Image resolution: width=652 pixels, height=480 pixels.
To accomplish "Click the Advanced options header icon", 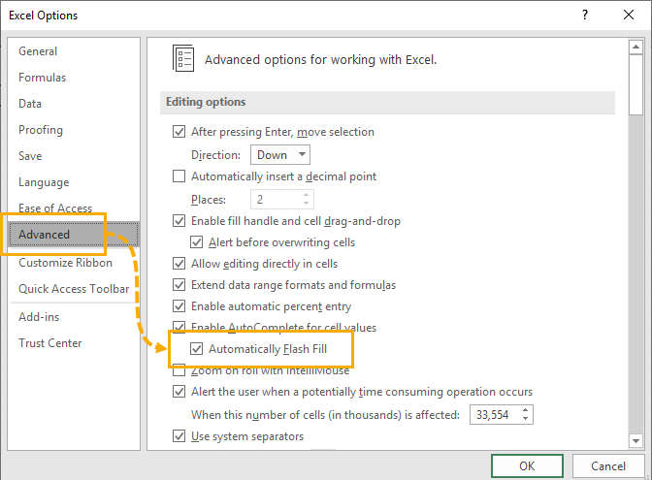I will pos(183,58).
